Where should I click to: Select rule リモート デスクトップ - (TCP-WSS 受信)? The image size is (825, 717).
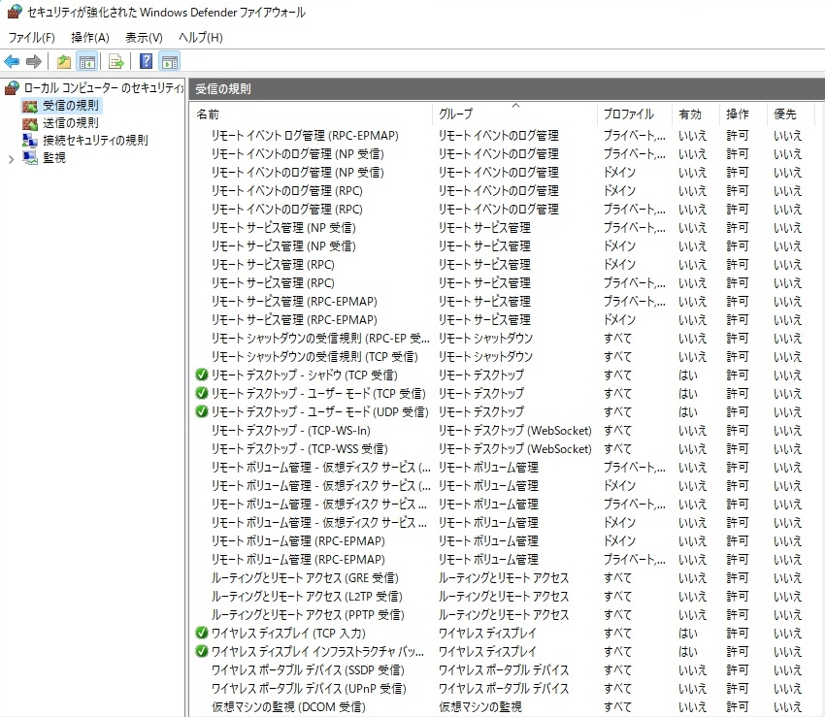tap(299, 448)
